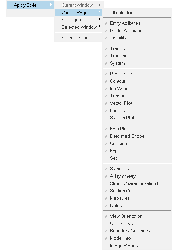
Task: Uncheck the Visibility option
Action: pyautogui.click(x=137, y=38)
